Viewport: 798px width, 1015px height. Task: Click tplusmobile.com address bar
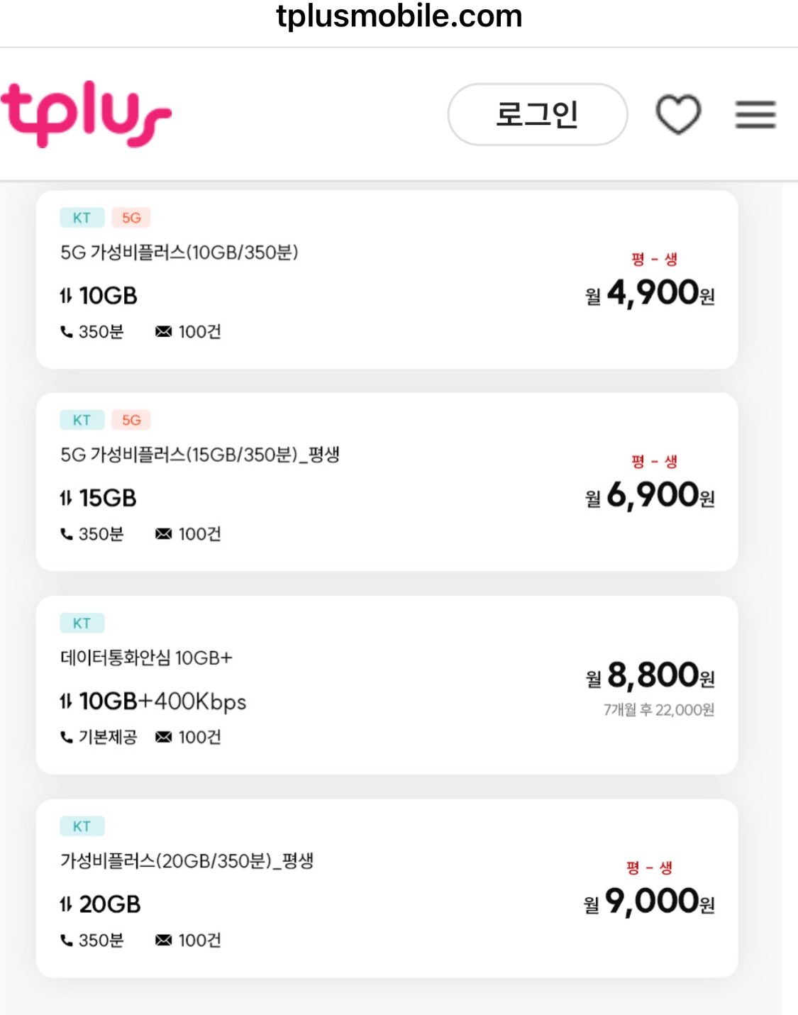pos(399,17)
